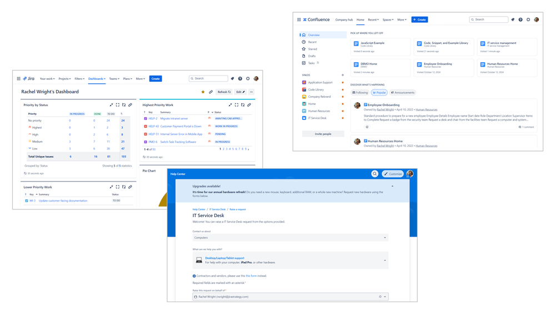Minimize the Lower Priority Work gadget

(111, 187)
